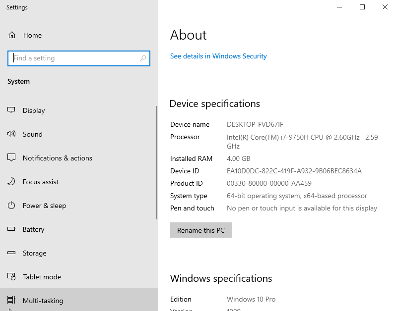396x311 pixels.
Task: Open Multi-tasking settings
Action: pos(78,301)
